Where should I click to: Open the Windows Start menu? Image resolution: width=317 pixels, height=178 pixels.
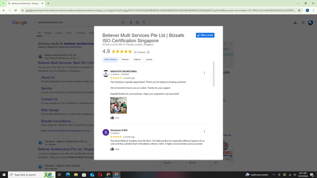pos(4,175)
